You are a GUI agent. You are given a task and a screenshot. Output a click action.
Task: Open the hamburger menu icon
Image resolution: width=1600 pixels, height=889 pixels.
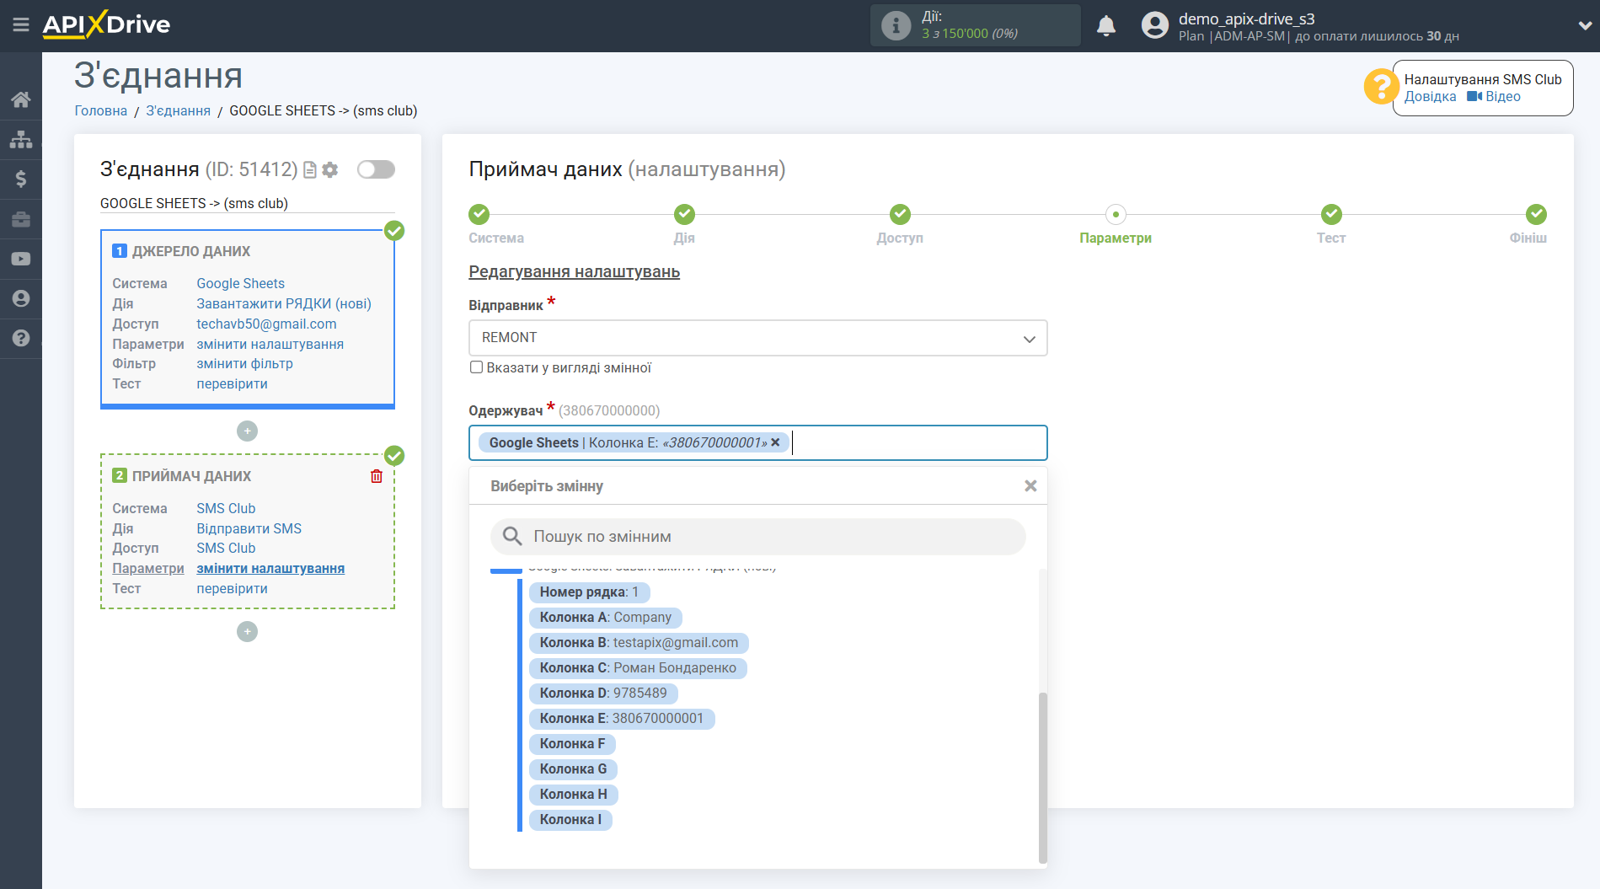21,25
